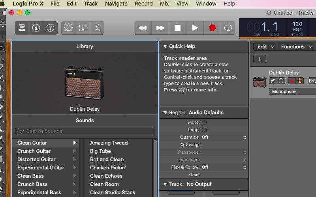
Task: Click the Forward transport button
Action: click(x=160, y=28)
